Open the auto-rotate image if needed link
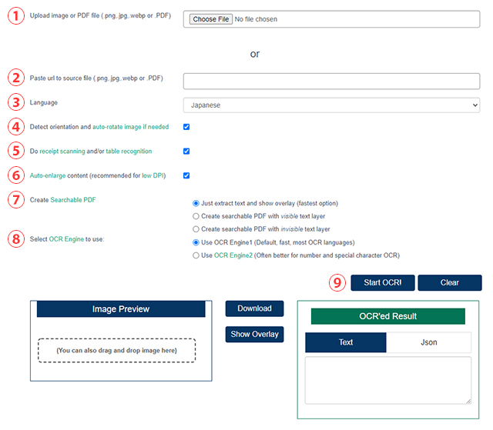 point(130,127)
